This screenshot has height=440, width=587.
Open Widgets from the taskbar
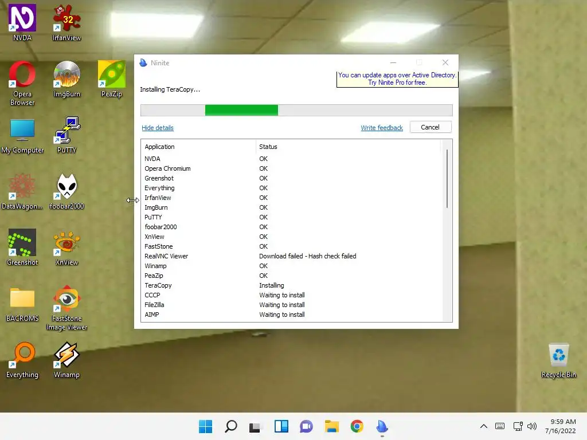[281, 426]
